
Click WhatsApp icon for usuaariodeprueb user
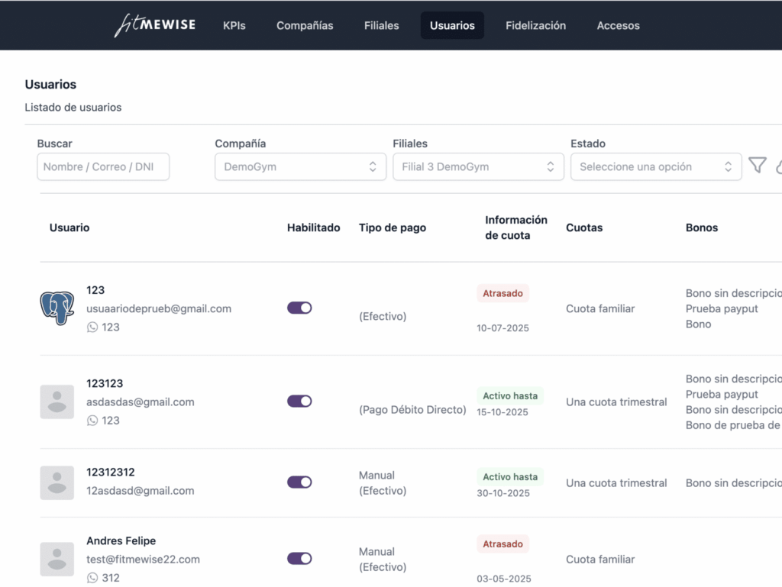[92, 327]
